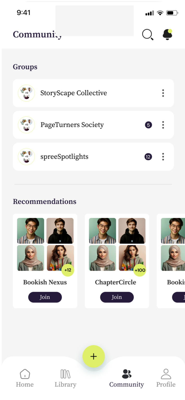The height and width of the screenshot is (400, 185).
Task: Tap the notification bell icon
Action: coord(168,35)
